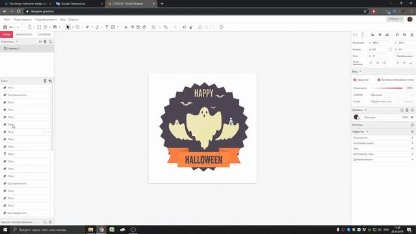Toggle fill visibility eye icon
The image size is (416, 234).
click(x=412, y=117)
